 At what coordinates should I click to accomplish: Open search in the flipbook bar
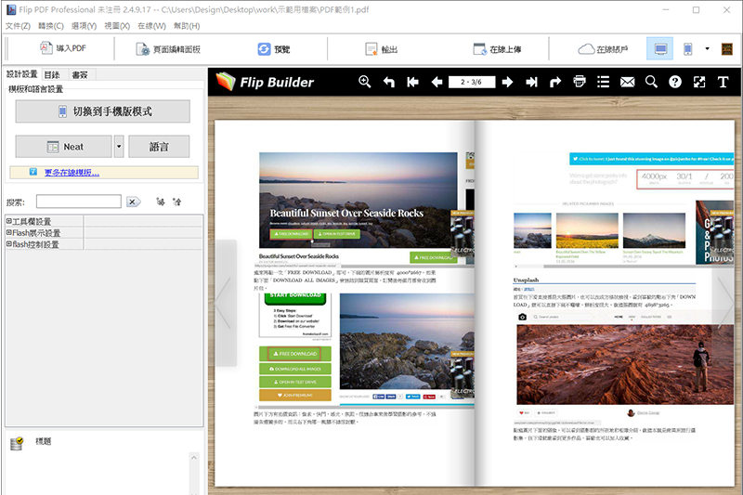(652, 82)
